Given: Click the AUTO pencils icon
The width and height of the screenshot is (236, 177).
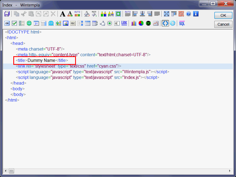Looking at the screenshot, I should 111,14.
